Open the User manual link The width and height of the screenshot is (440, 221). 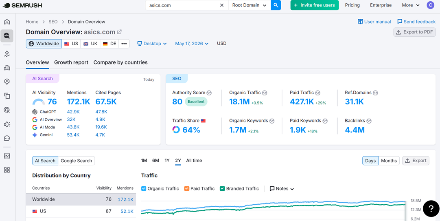pos(374,22)
